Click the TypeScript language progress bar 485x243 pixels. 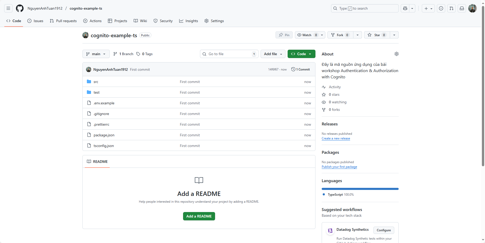360,189
